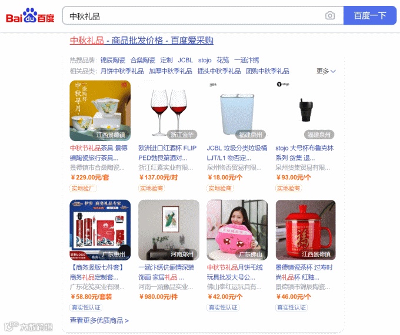Click the Baidu paw logo
The height and width of the screenshot is (335, 400).
point(30,16)
